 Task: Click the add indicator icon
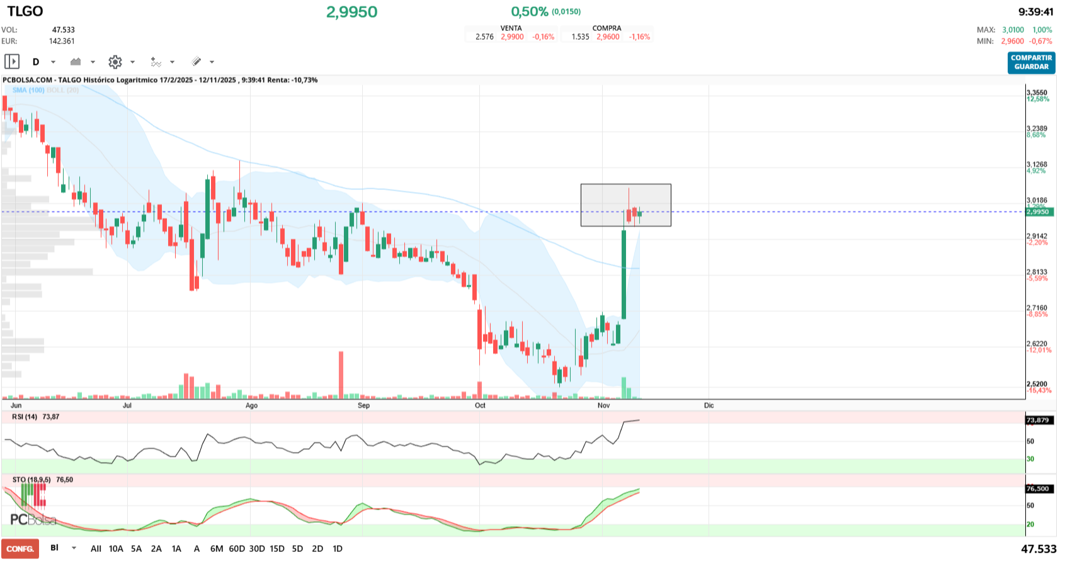tap(156, 62)
